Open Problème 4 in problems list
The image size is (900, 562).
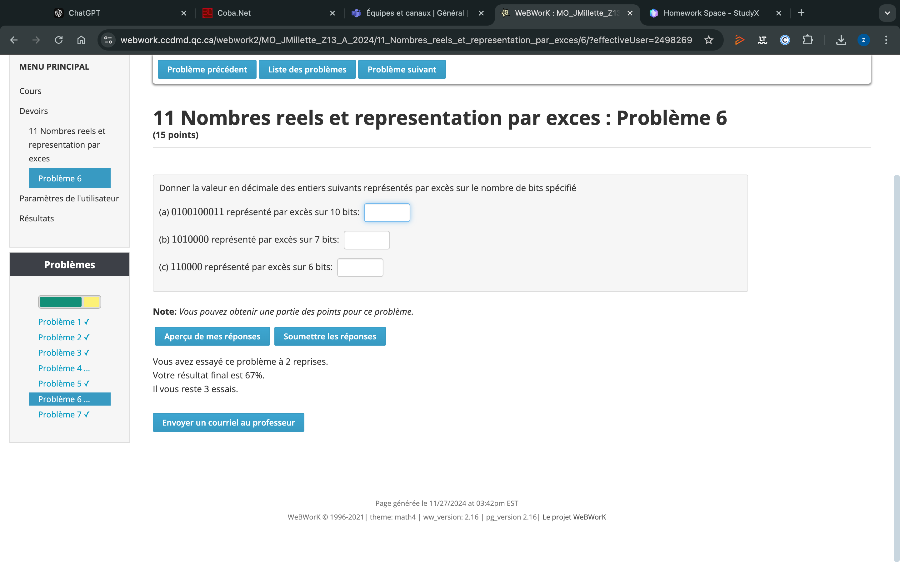64,368
